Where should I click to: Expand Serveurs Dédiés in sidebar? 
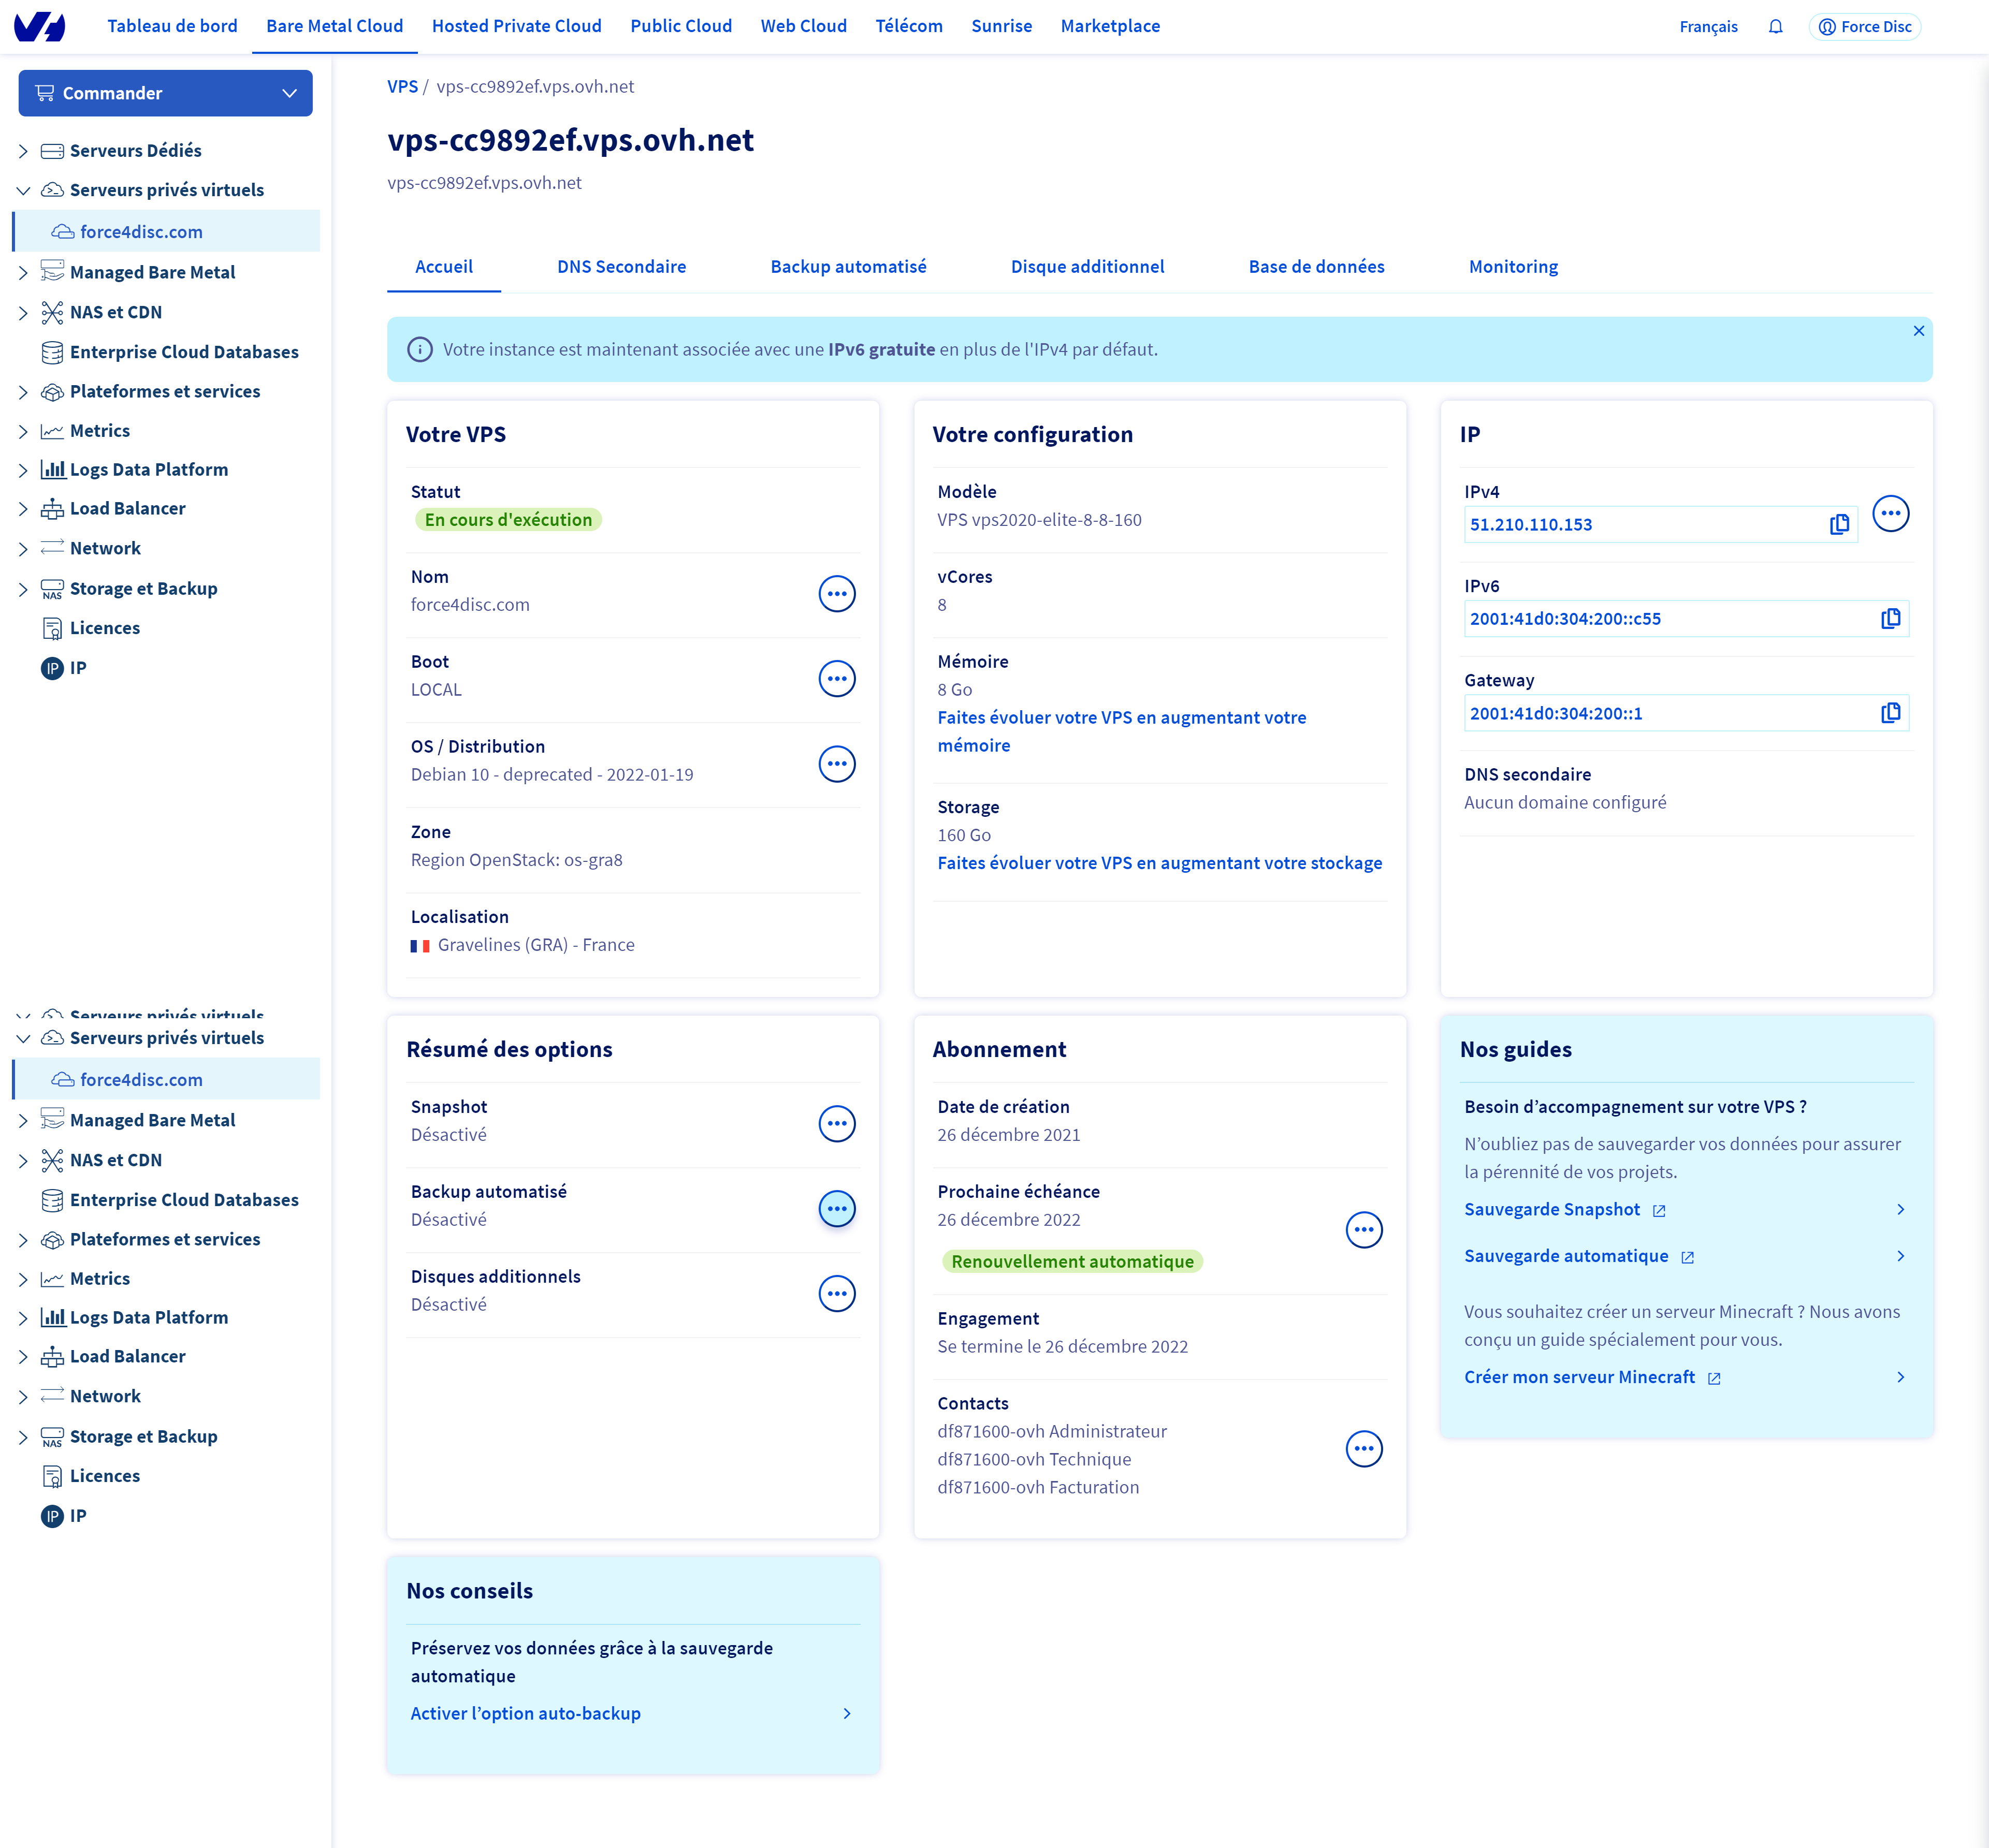pos(23,151)
